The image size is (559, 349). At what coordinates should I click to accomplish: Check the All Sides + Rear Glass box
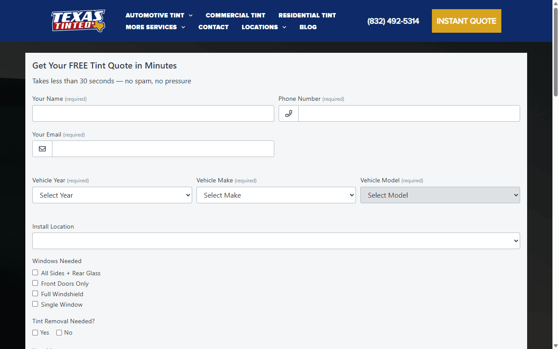click(35, 273)
